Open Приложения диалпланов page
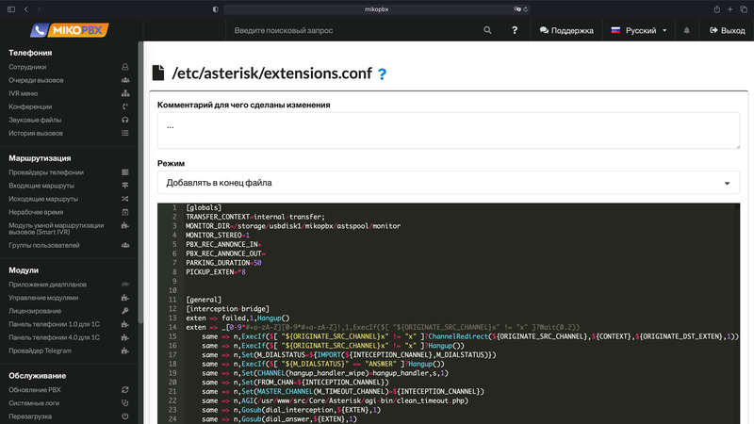The height and width of the screenshot is (424, 754). (48, 285)
